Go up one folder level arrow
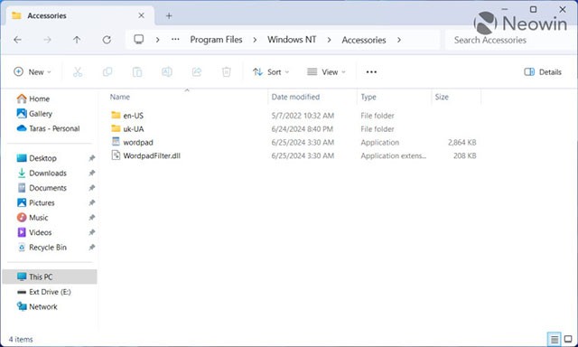The height and width of the screenshot is (347, 578). coord(77,40)
